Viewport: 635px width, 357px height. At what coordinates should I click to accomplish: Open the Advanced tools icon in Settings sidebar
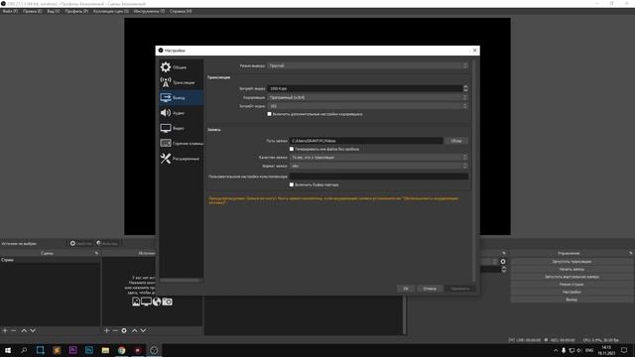point(166,159)
